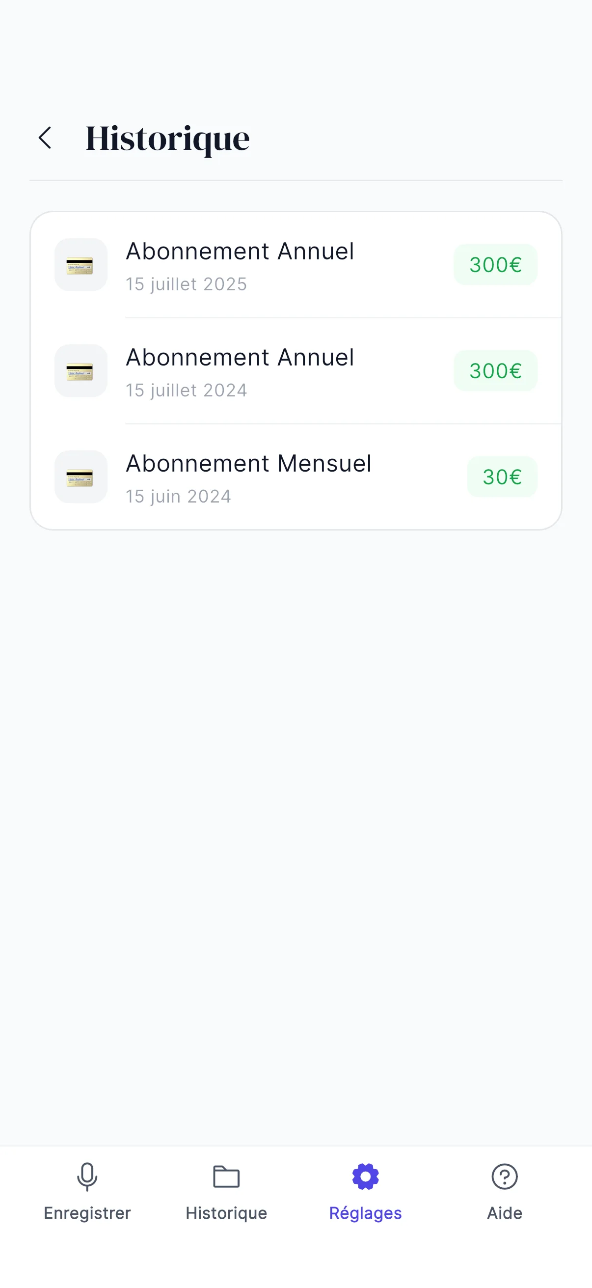Tap the question mark Aide icon
Screen dimensions: 592x1288
[x=504, y=1176]
